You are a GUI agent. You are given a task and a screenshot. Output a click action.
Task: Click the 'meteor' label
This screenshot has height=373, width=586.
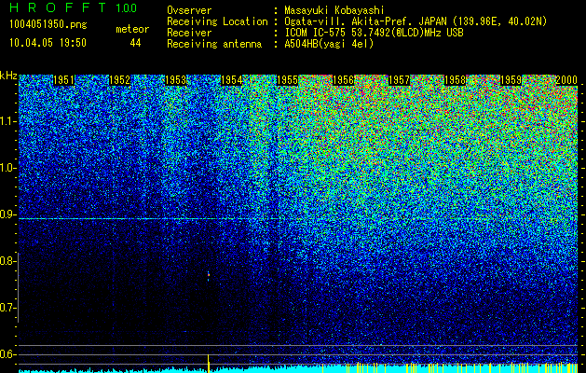click(x=132, y=29)
